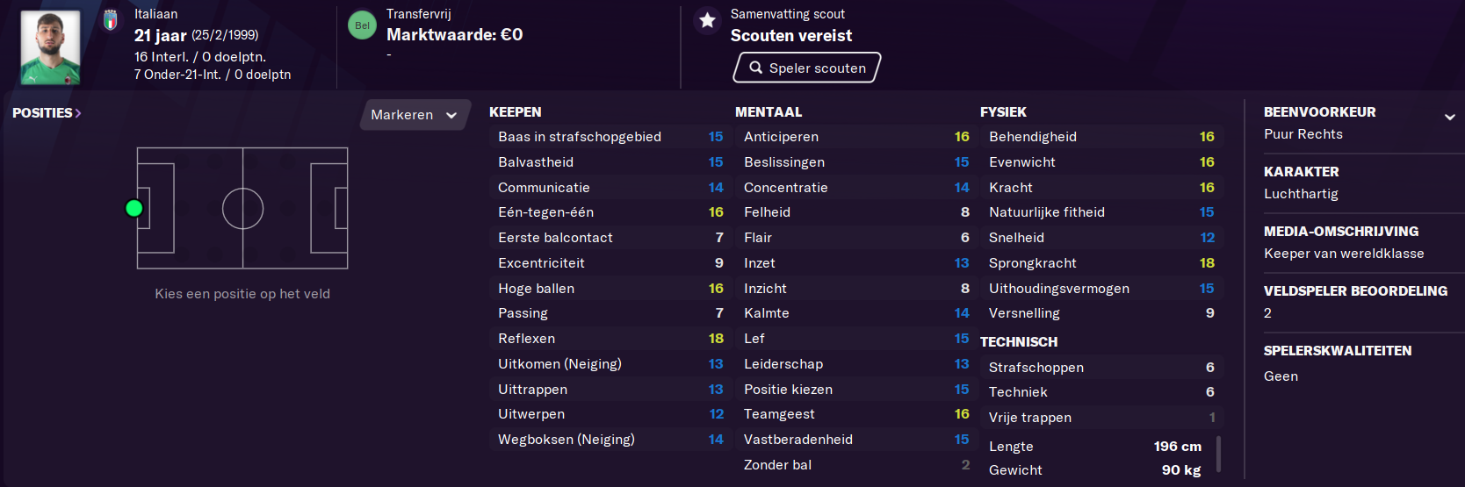This screenshot has height=487, width=1465.
Task: Click the Mentaal column header
Action: point(769,112)
